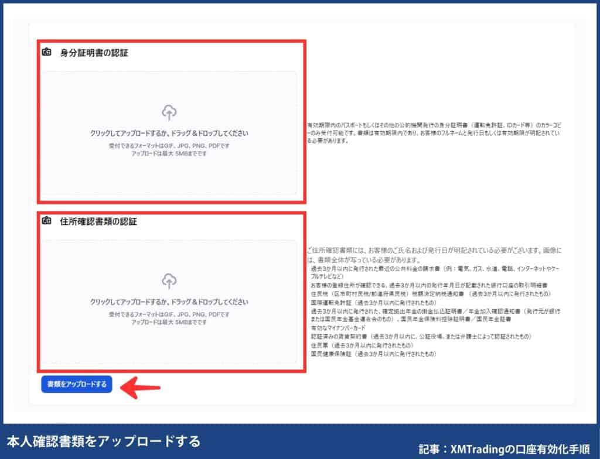
Task: Click the 国民健康保険証 list entry
Action: pyautogui.click(x=373, y=354)
